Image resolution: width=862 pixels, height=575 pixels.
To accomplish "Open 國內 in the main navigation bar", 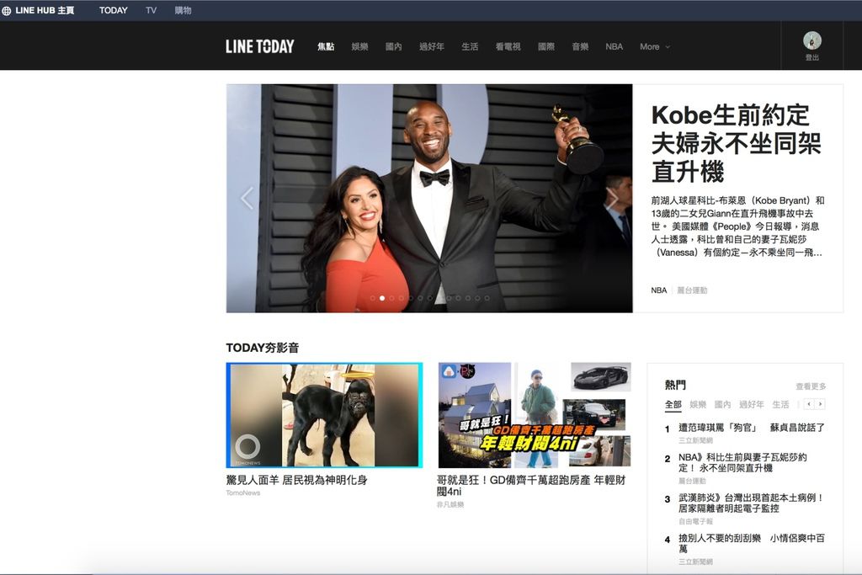I will click(394, 47).
